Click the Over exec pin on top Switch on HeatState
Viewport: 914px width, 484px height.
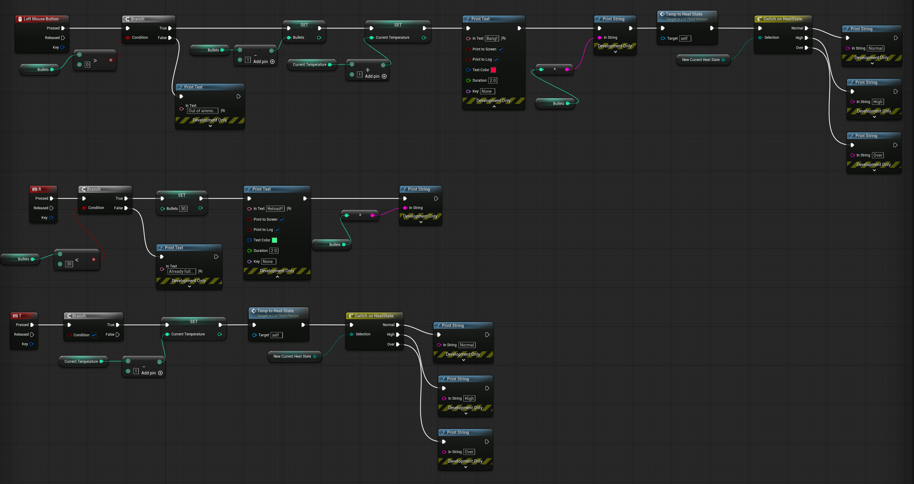(806, 47)
